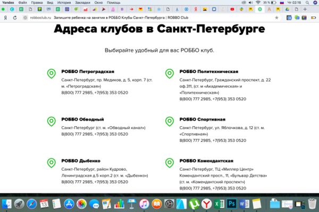Image resolution: width=319 pixels, height=212 pixels.
Task: Open the App Store from the dock
Action: click(69, 204)
